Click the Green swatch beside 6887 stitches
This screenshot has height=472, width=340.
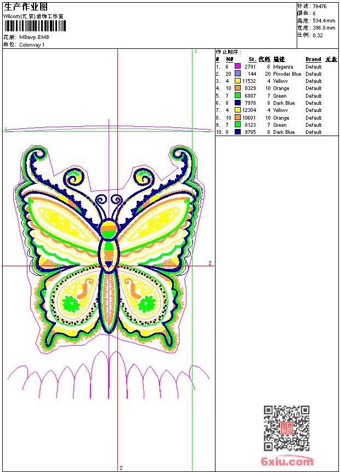click(x=237, y=95)
